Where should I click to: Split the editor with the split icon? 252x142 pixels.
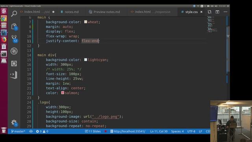pyautogui.click(x=217, y=12)
